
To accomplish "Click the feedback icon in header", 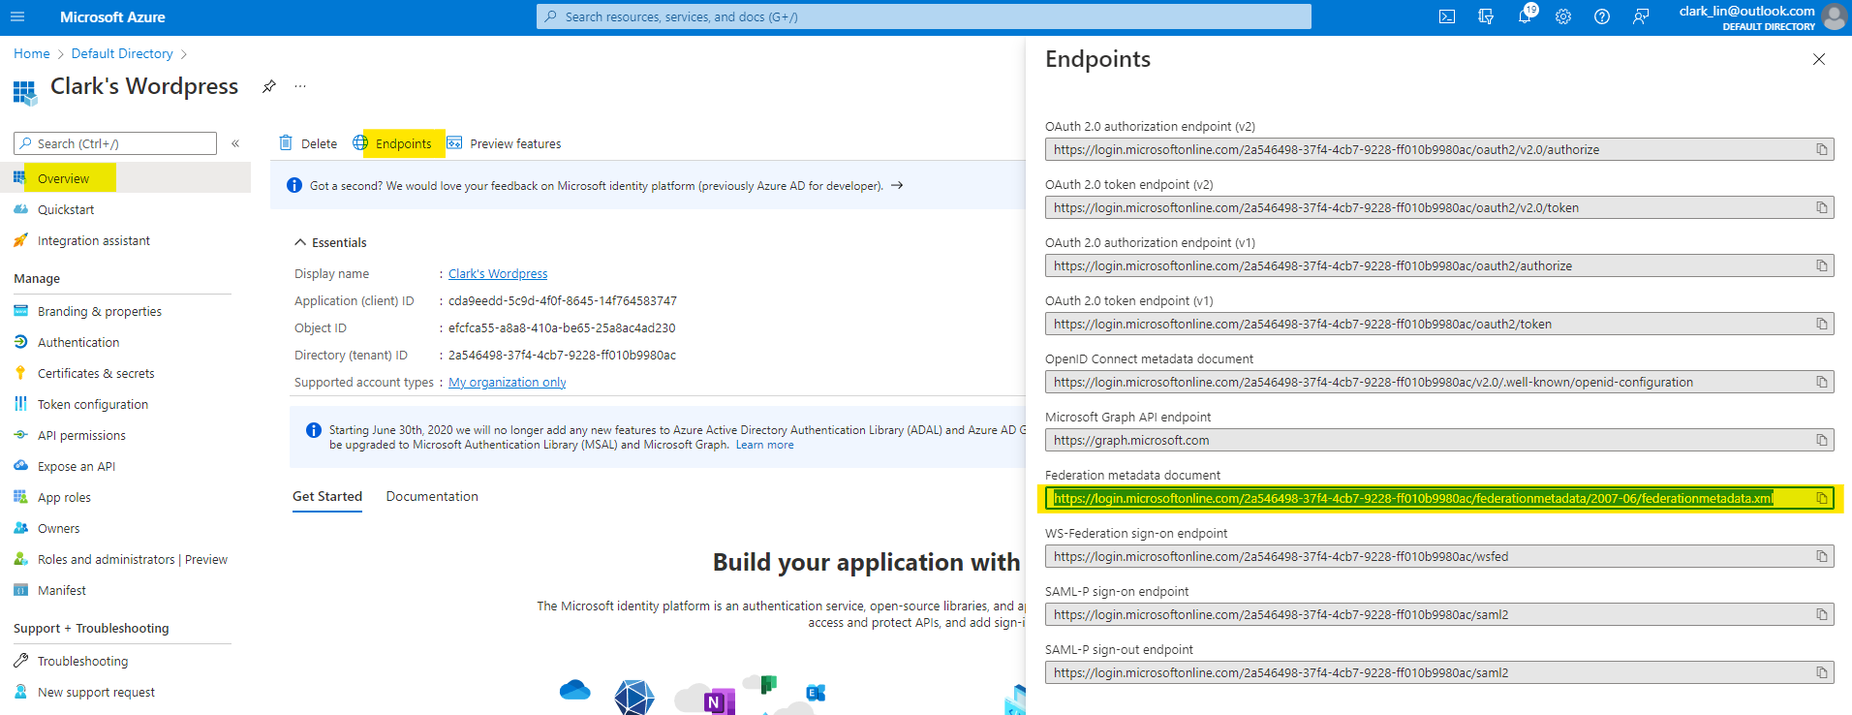I will 1641,16.
